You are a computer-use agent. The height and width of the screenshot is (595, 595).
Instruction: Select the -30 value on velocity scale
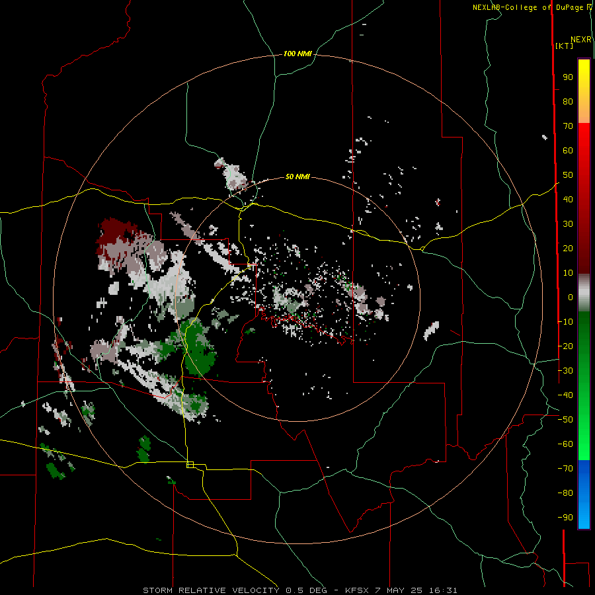[565, 371]
